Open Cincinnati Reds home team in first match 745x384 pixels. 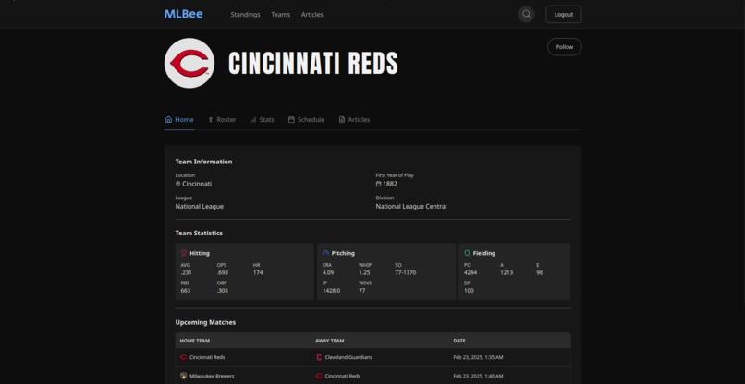(x=207, y=357)
